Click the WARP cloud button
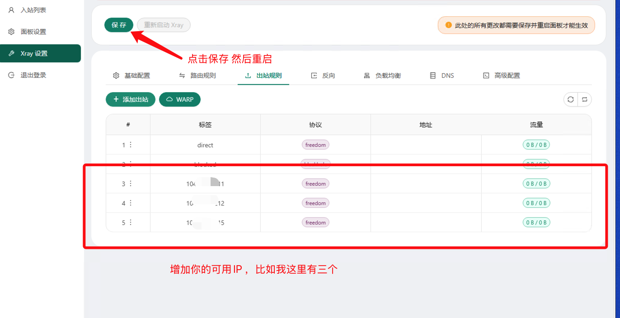This screenshot has height=318, width=620. [x=180, y=99]
